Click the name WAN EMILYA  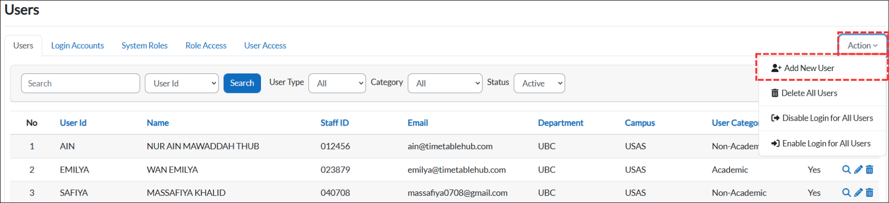coord(172,170)
